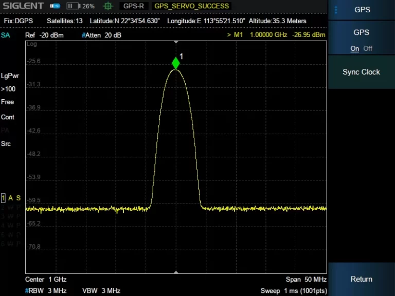
Task: Toggle the Cont sweep mode label
Action: 8,117
